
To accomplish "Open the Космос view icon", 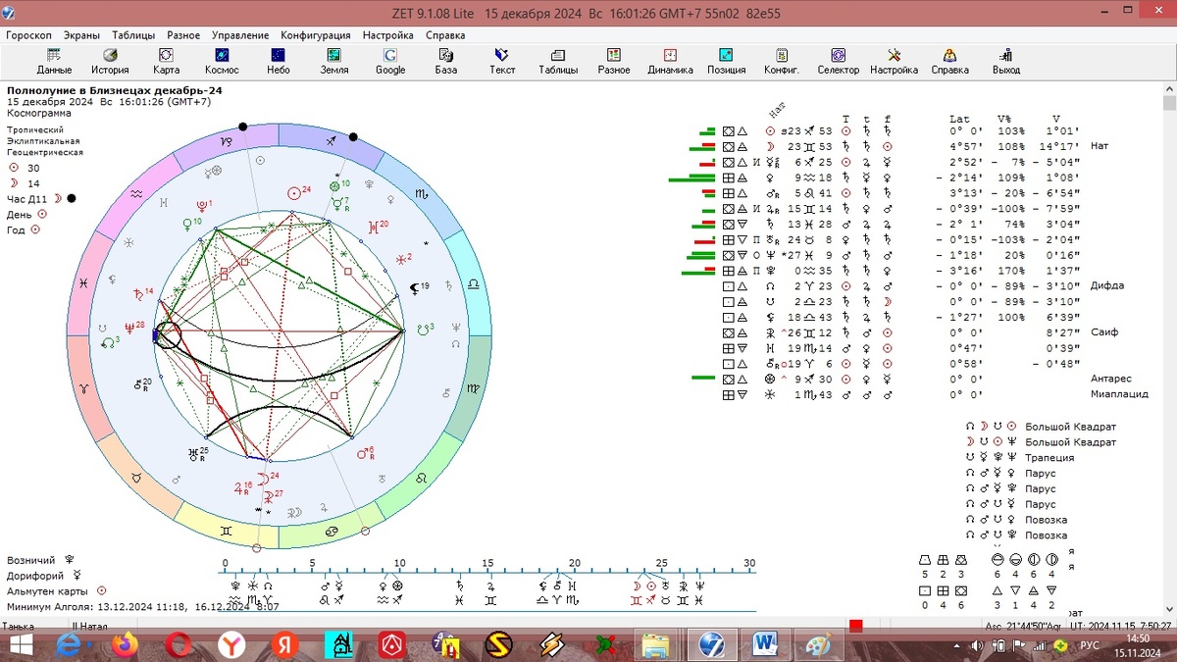I will (x=222, y=61).
